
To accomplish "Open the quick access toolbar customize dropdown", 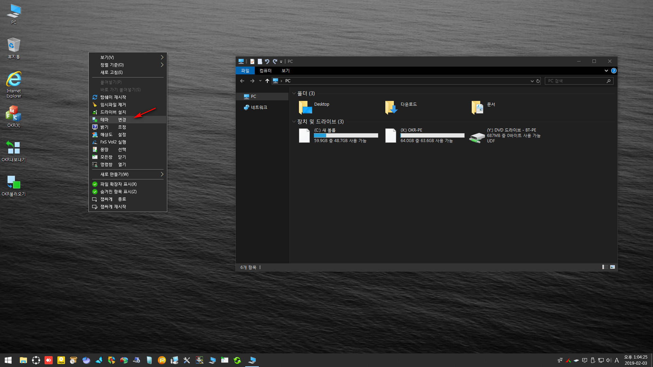I will click(x=281, y=62).
